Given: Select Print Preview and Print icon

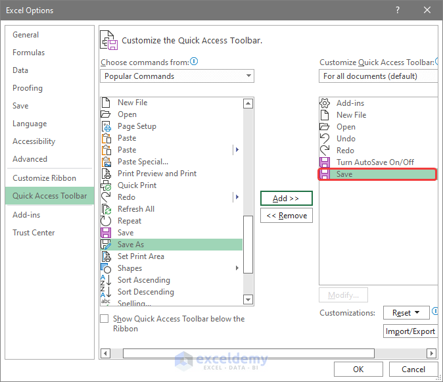Looking at the screenshot, I should click(106, 174).
